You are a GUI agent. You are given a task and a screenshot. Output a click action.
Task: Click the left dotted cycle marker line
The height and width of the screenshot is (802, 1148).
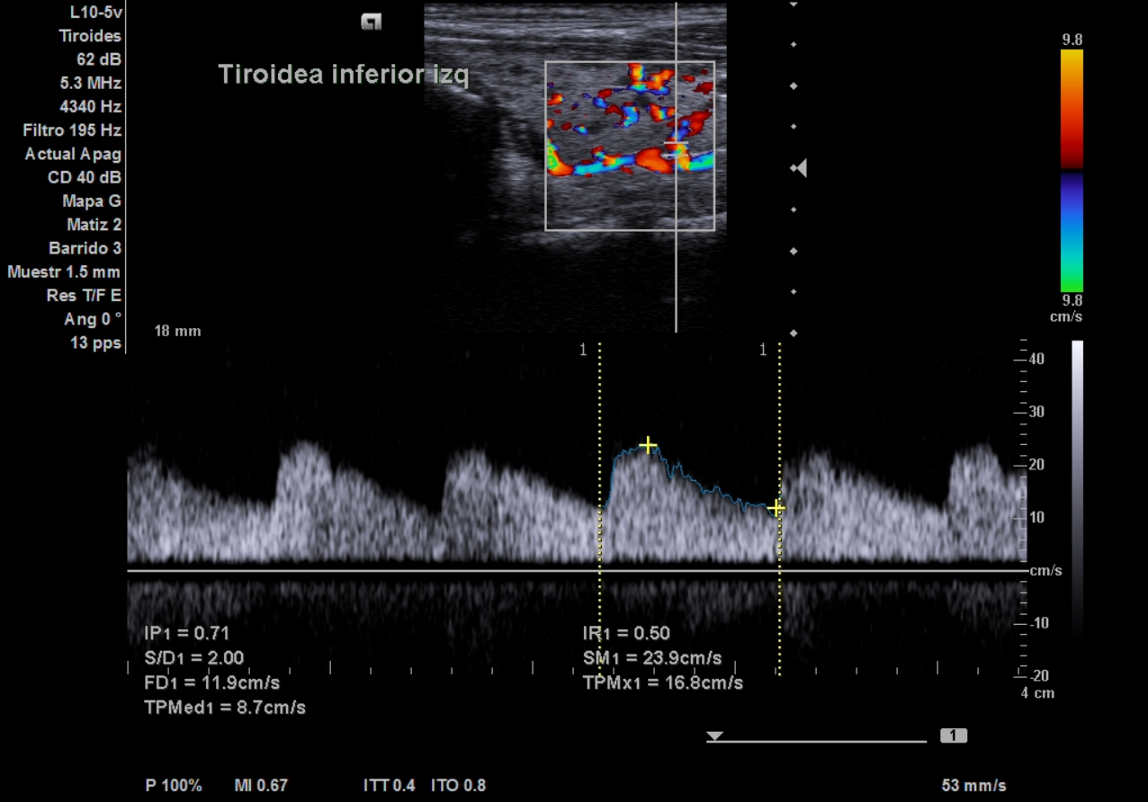599,508
